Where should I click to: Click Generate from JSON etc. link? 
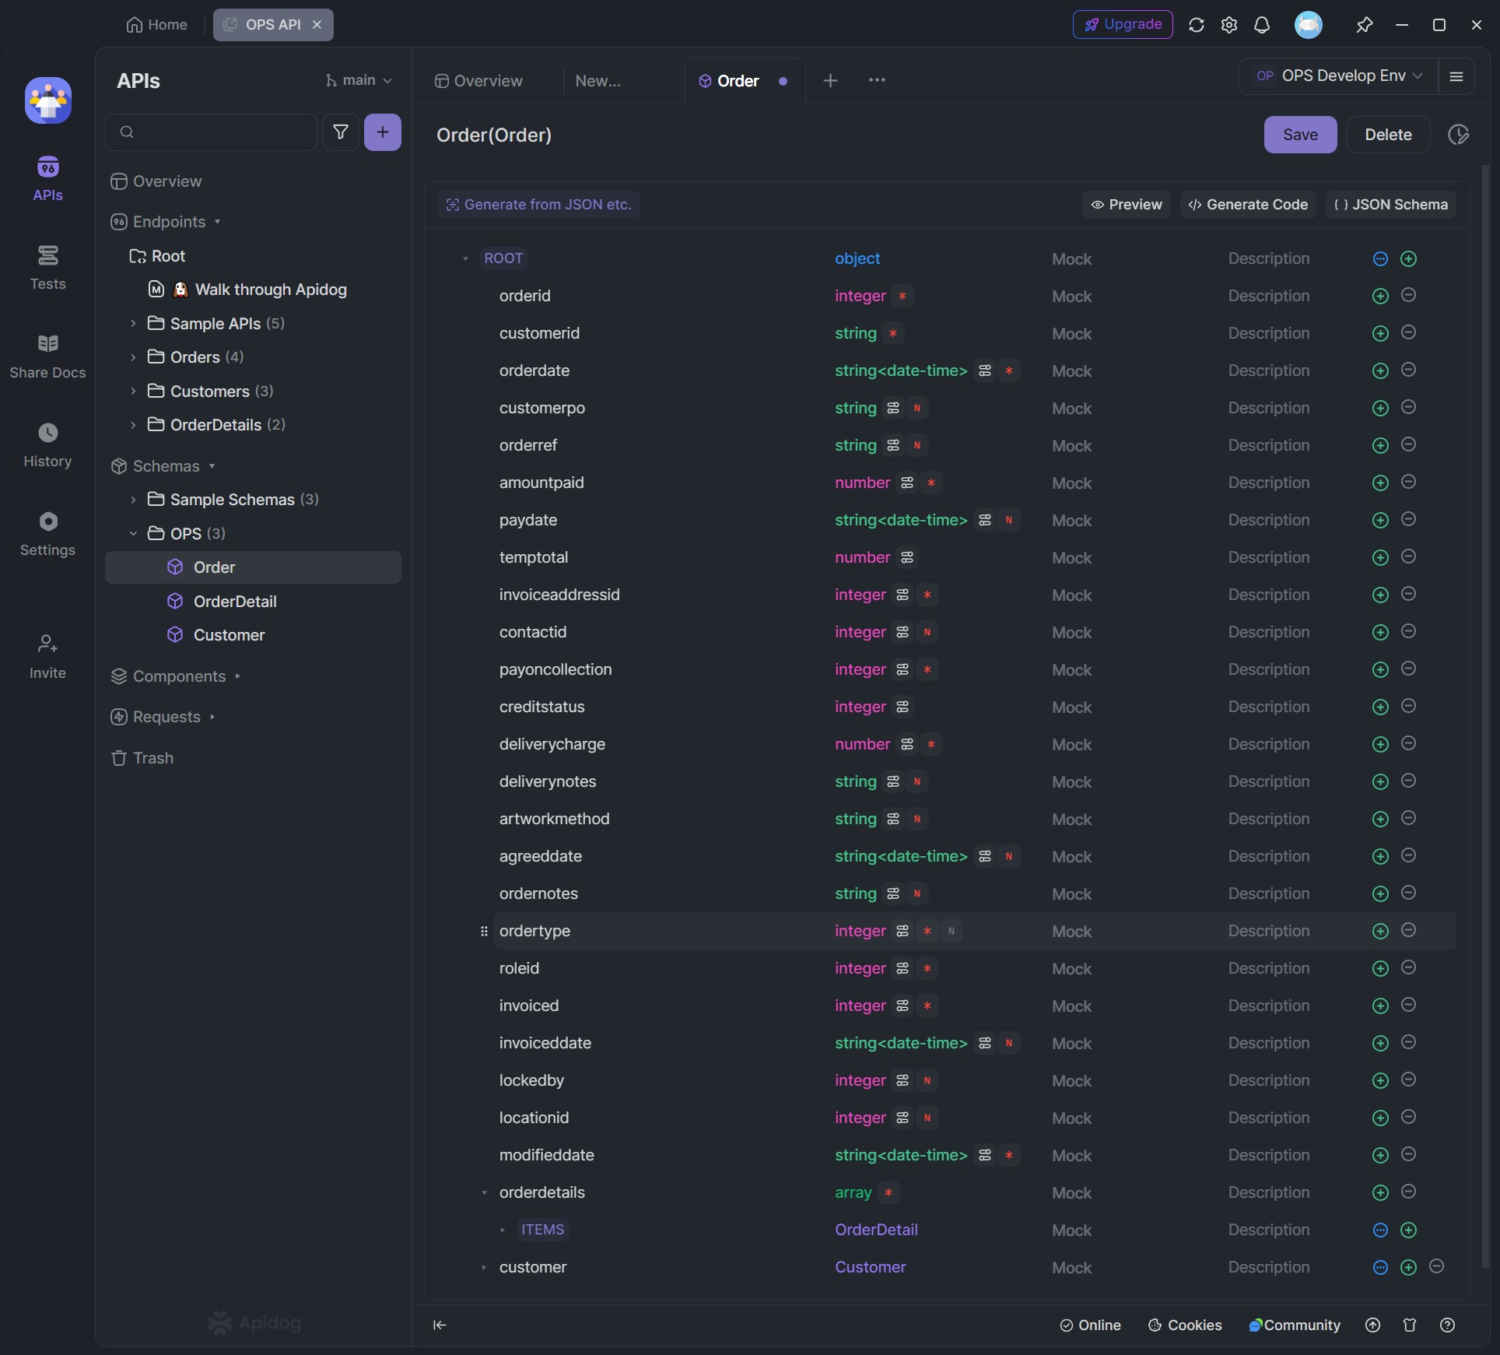coord(538,204)
